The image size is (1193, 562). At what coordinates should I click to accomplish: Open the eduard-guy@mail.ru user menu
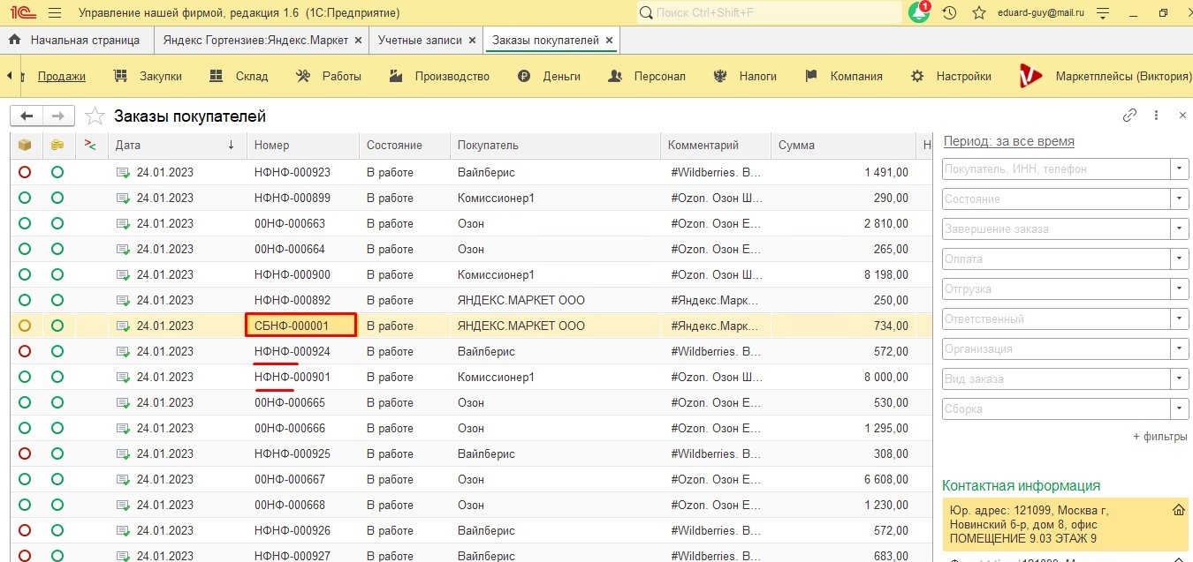1042,13
